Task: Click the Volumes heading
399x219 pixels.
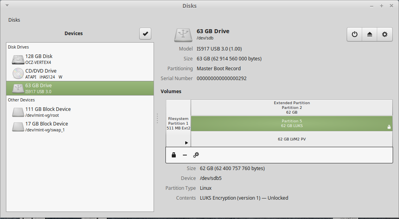Action: click(171, 92)
